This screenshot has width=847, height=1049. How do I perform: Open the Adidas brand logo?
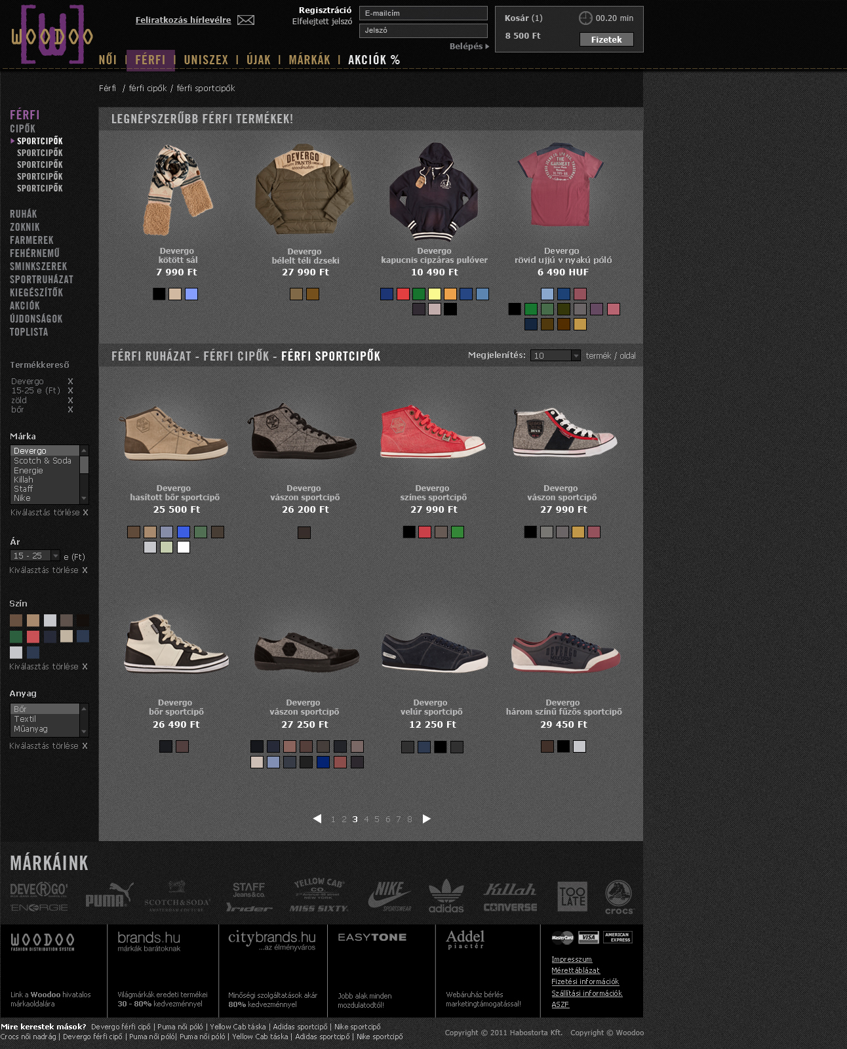click(446, 896)
